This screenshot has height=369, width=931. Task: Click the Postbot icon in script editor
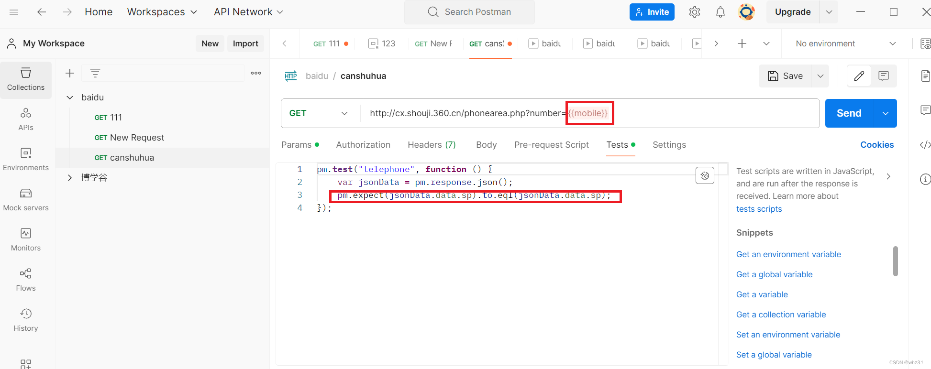[x=705, y=175]
